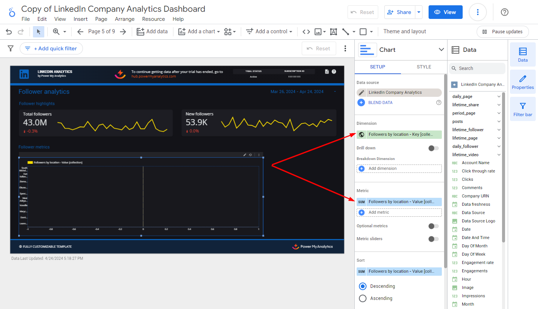538x309 pixels.
Task: Expand the daily_page field group
Action: [x=499, y=97]
